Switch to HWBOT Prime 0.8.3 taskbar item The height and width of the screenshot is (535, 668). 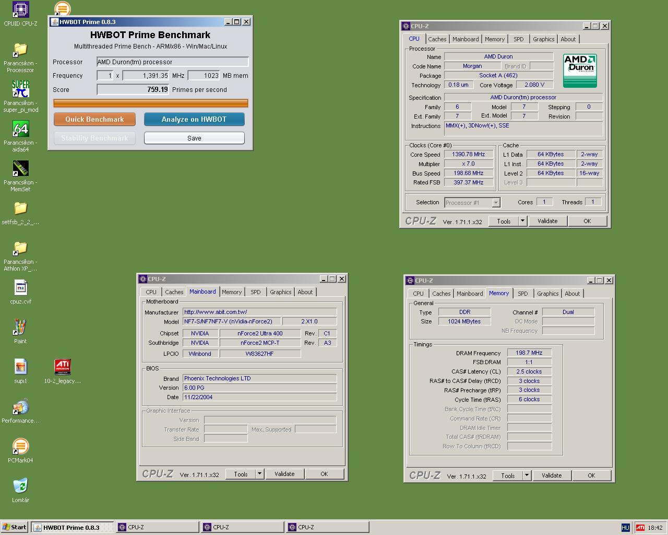(x=73, y=527)
